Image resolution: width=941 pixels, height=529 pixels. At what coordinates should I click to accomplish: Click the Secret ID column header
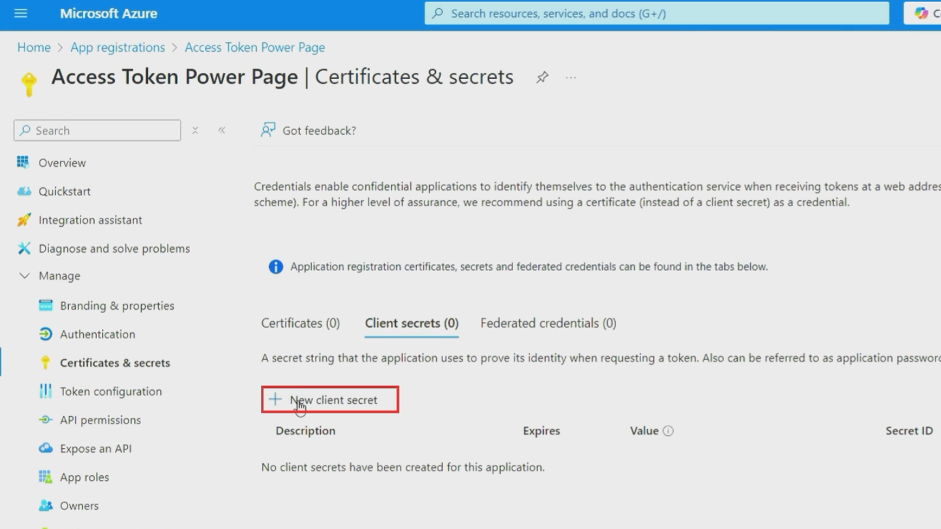(x=909, y=431)
